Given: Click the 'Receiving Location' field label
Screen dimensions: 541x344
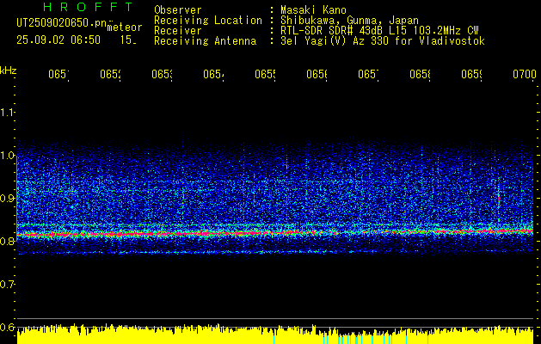Looking at the screenshot, I should 208,21.
